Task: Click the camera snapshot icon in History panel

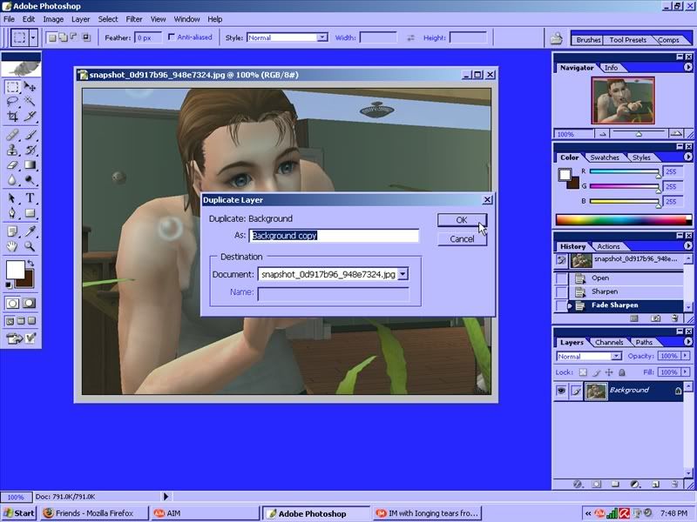Action: [x=655, y=318]
